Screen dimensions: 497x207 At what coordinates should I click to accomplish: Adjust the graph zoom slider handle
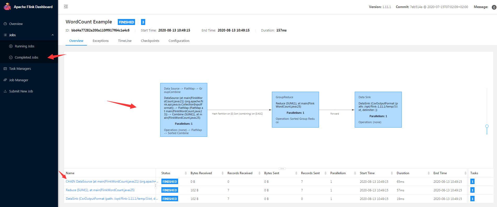487,126
